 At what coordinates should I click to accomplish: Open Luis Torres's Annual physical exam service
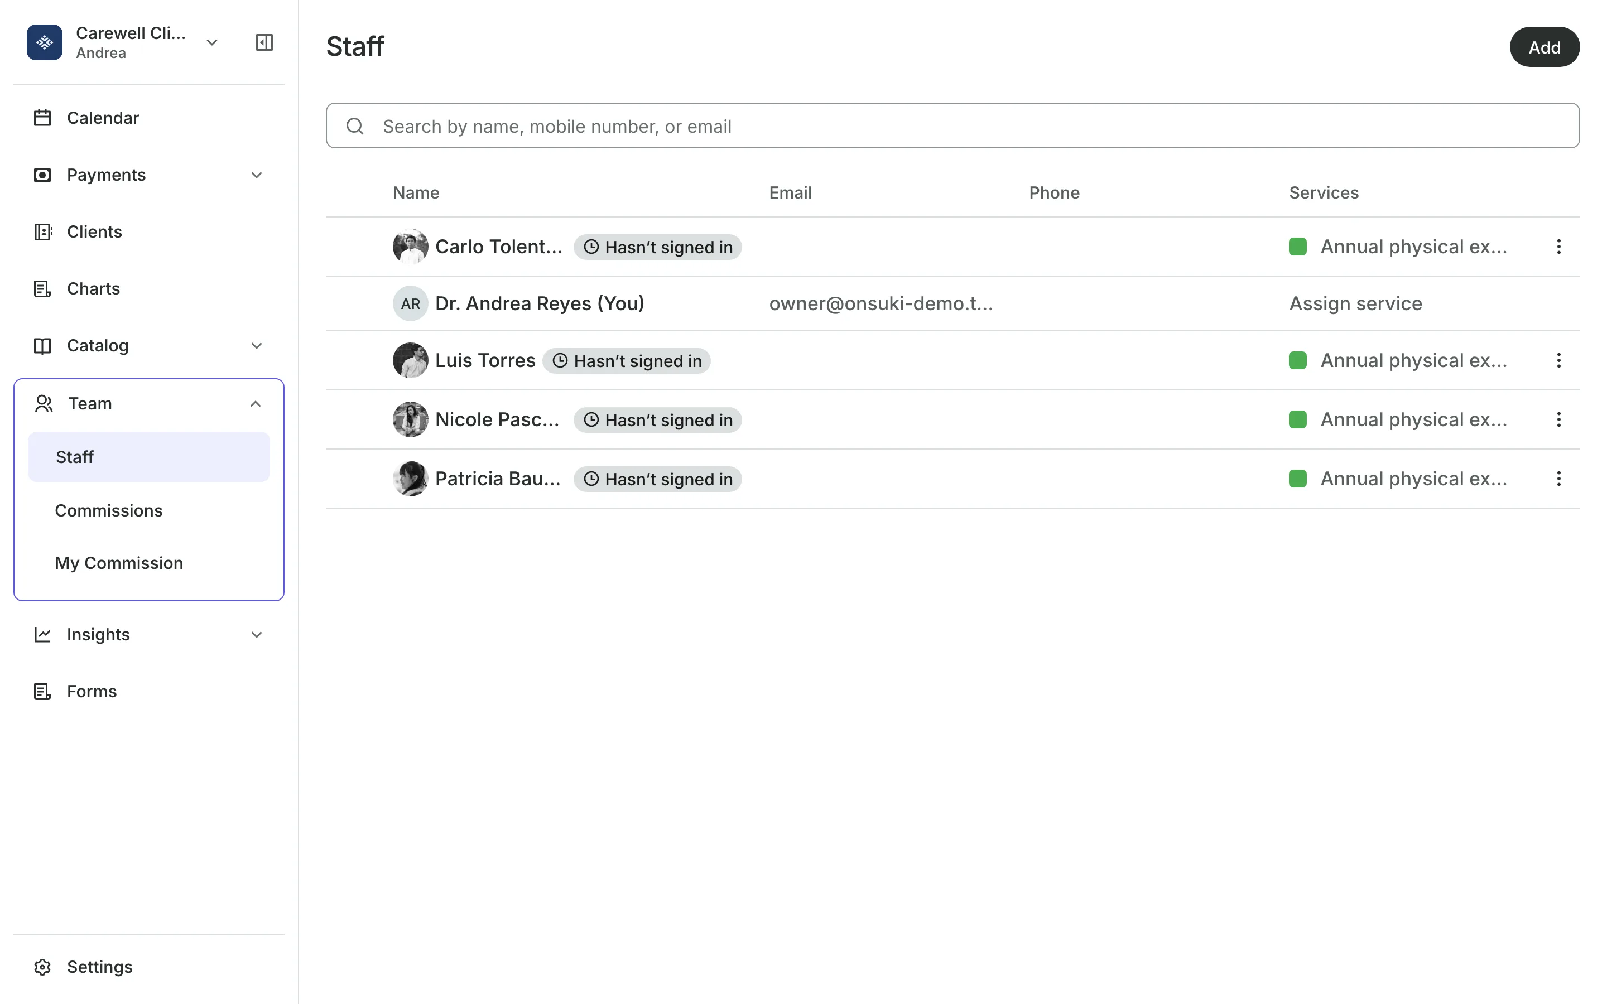click(x=1414, y=360)
